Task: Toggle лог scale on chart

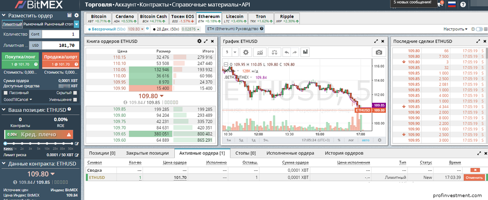Action: [x=351, y=140]
